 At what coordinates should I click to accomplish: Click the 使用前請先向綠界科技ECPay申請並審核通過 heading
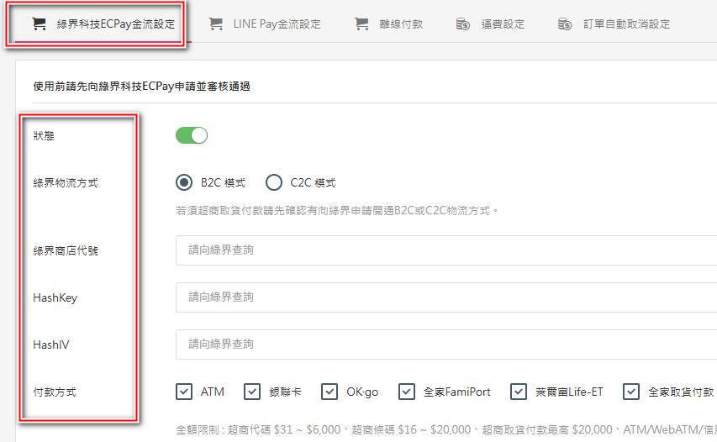[x=141, y=87]
